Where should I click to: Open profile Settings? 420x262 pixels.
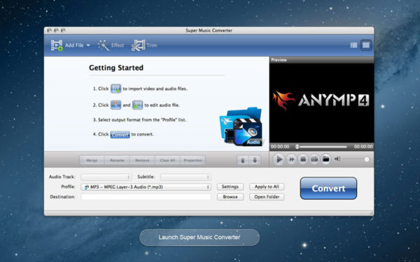click(x=230, y=187)
